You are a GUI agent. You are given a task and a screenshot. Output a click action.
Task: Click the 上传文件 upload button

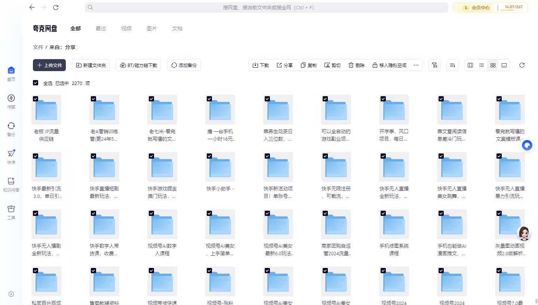pos(49,65)
